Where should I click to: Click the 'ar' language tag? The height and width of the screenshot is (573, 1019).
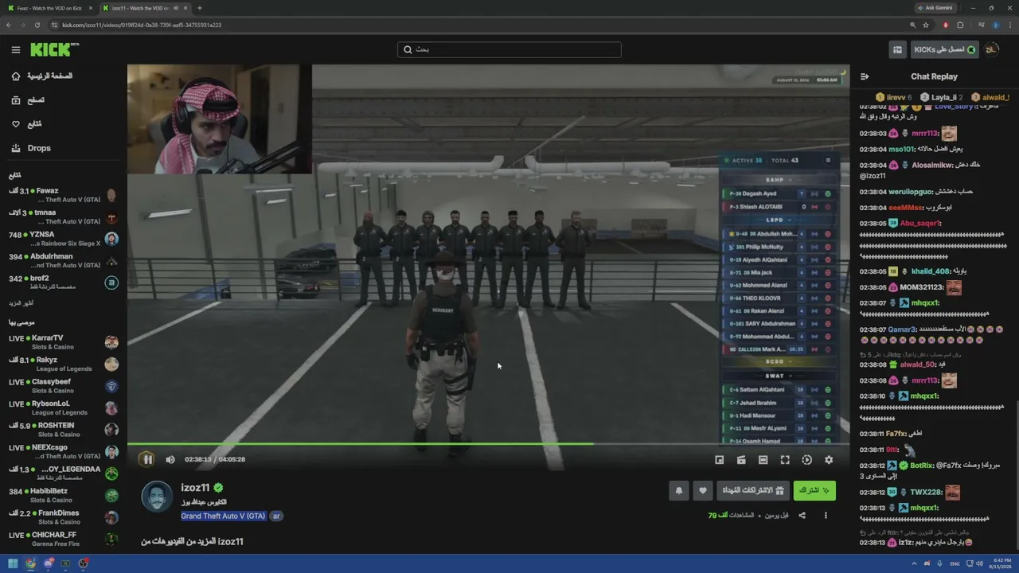tap(276, 516)
